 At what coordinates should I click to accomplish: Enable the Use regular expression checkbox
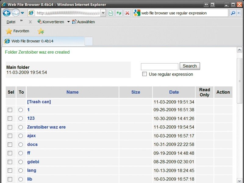pyautogui.click(x=145, y=74)
